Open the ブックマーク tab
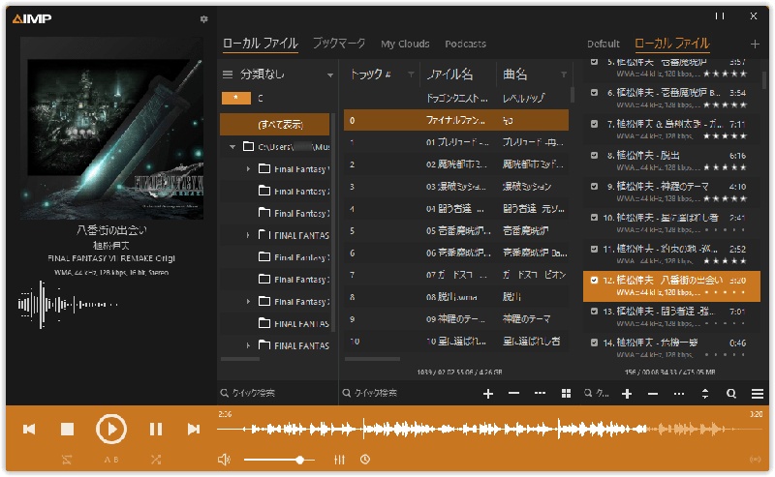 pyautogui.click(x=339, y=44)
